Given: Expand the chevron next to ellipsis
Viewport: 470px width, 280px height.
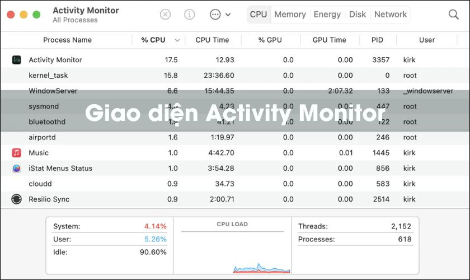Looking at the screenshot, I should point(228,15).
